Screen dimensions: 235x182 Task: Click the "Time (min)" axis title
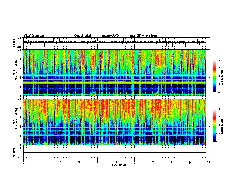pos(119,165)
